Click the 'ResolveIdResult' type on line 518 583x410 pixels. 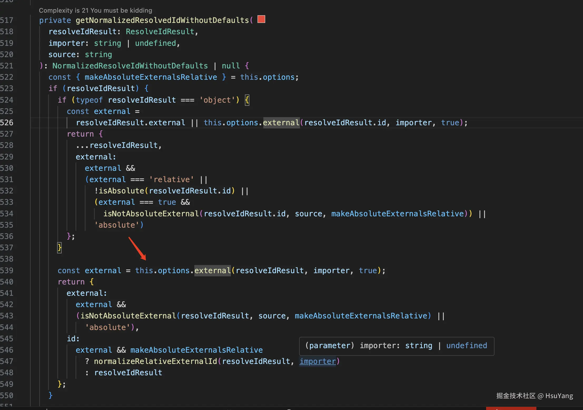point(160,32)
